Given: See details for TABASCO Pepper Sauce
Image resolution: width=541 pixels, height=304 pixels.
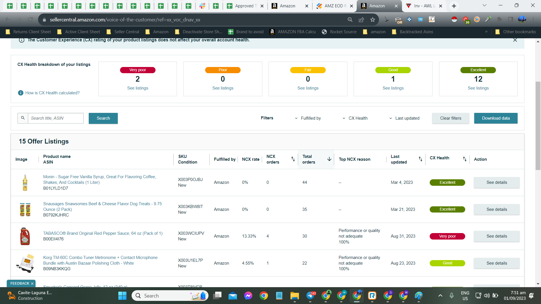Looking at the screenshot, I should click(x=496, y=236).
